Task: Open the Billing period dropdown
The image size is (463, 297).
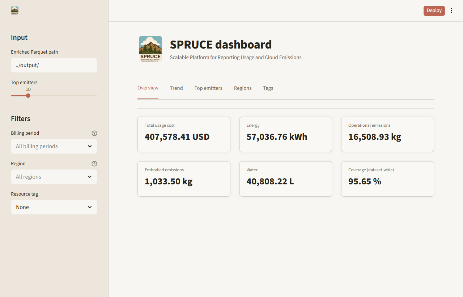Action: tap(54, 146)
